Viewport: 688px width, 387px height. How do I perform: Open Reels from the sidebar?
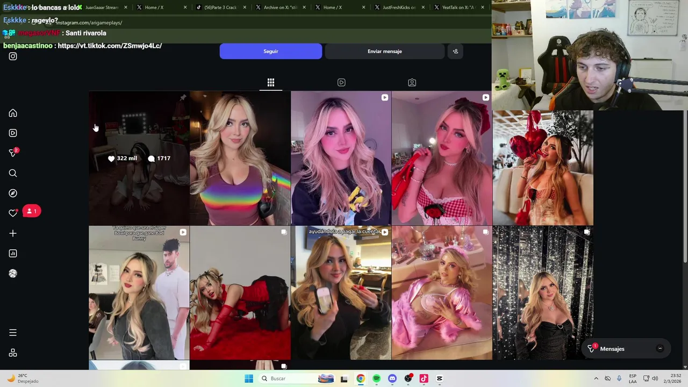pos(13,133)
